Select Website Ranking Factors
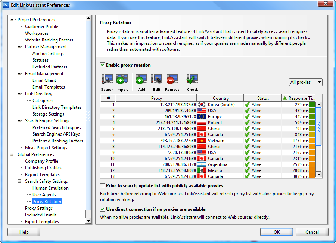The image size is (336, 243). pos(49,40)
